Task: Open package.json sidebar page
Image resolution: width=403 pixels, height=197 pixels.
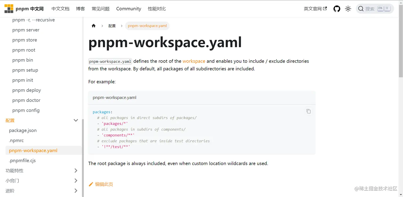Action: click(x=23, y=130)
